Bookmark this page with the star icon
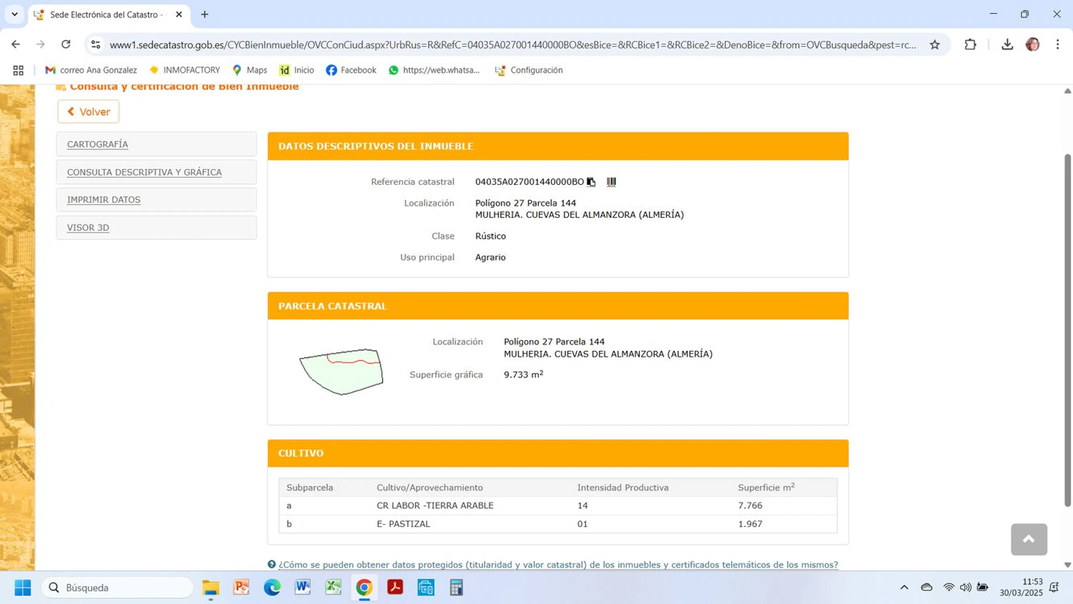 [x=935, y=45]
